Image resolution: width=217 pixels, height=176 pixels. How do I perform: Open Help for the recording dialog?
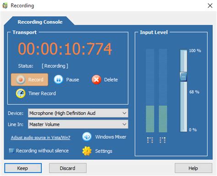point(193,168)
